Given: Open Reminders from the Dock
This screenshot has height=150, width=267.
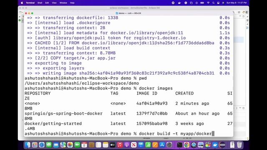Looking at the screenshot, I should click(98, 145).
